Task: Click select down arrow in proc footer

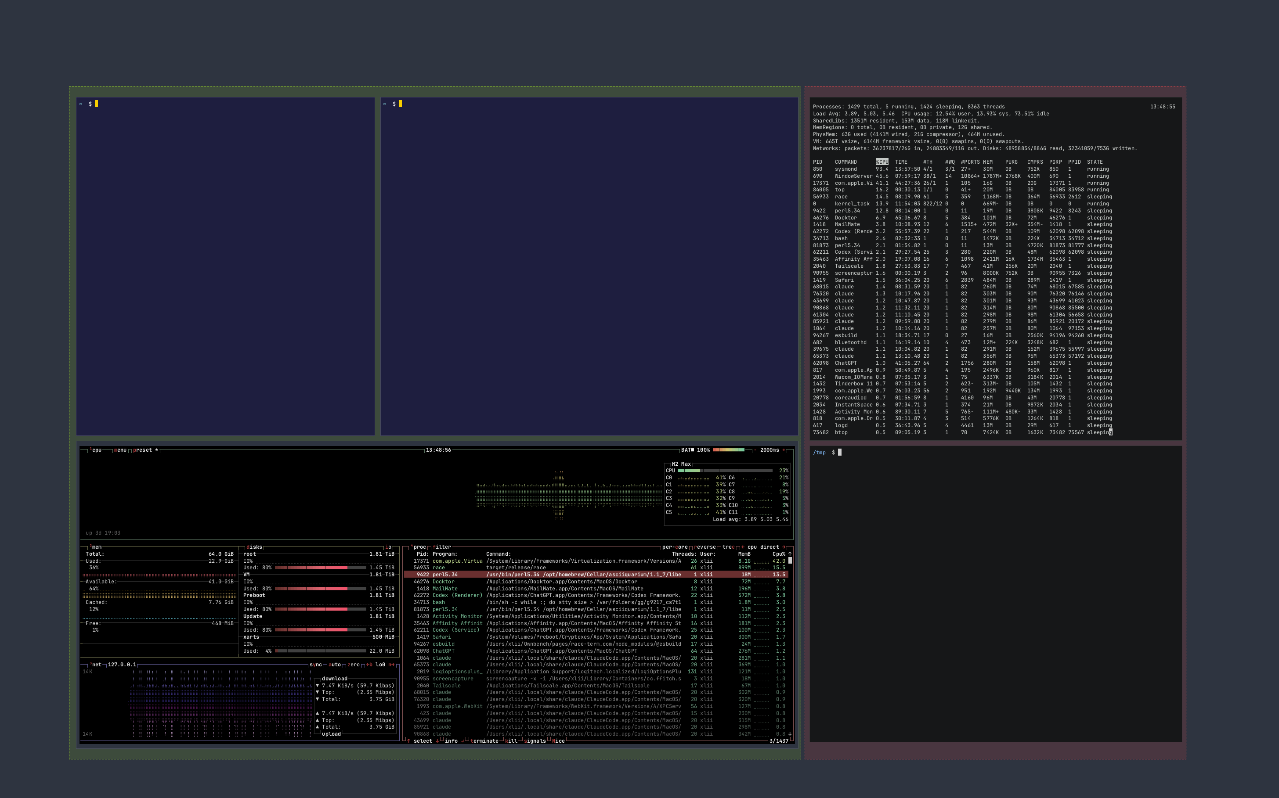Action: [x=437, y=741]
